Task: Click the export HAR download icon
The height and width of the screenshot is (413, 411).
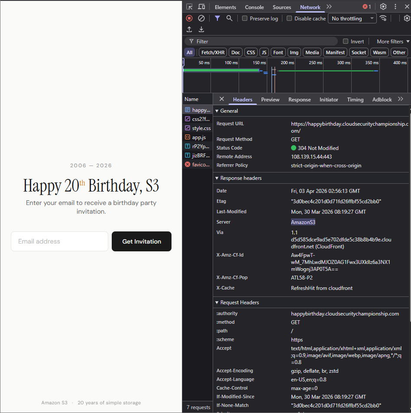Action: (201, 29)
